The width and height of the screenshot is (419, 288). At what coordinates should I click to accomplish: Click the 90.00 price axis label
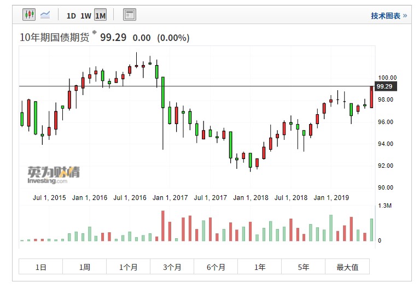pos(386,187)
